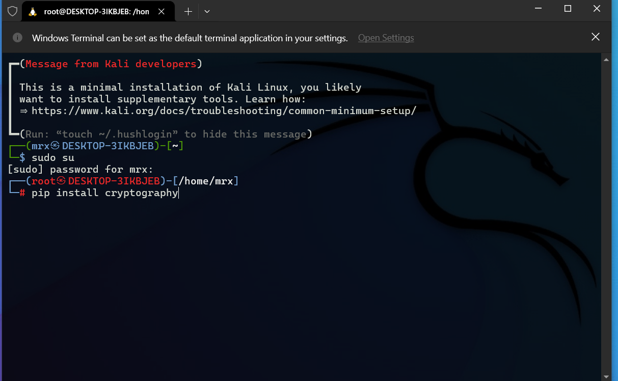Image resolution: width=618 pixels, height=381 pixels.
Task: Click the 'sudo su' command text
Action: coord(53,158)
